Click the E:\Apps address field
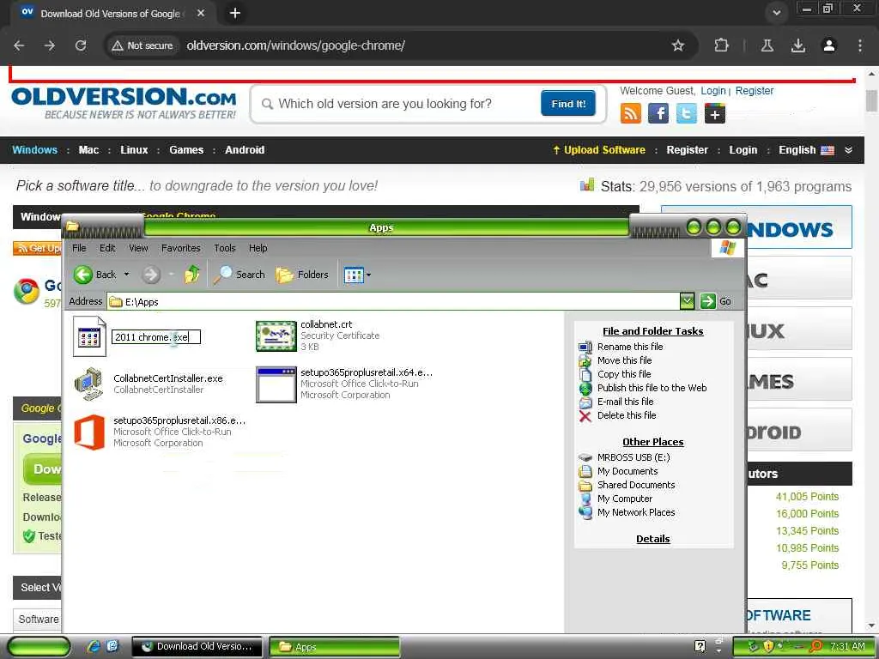This screenshot has height=659, width=879. (393, 301)
